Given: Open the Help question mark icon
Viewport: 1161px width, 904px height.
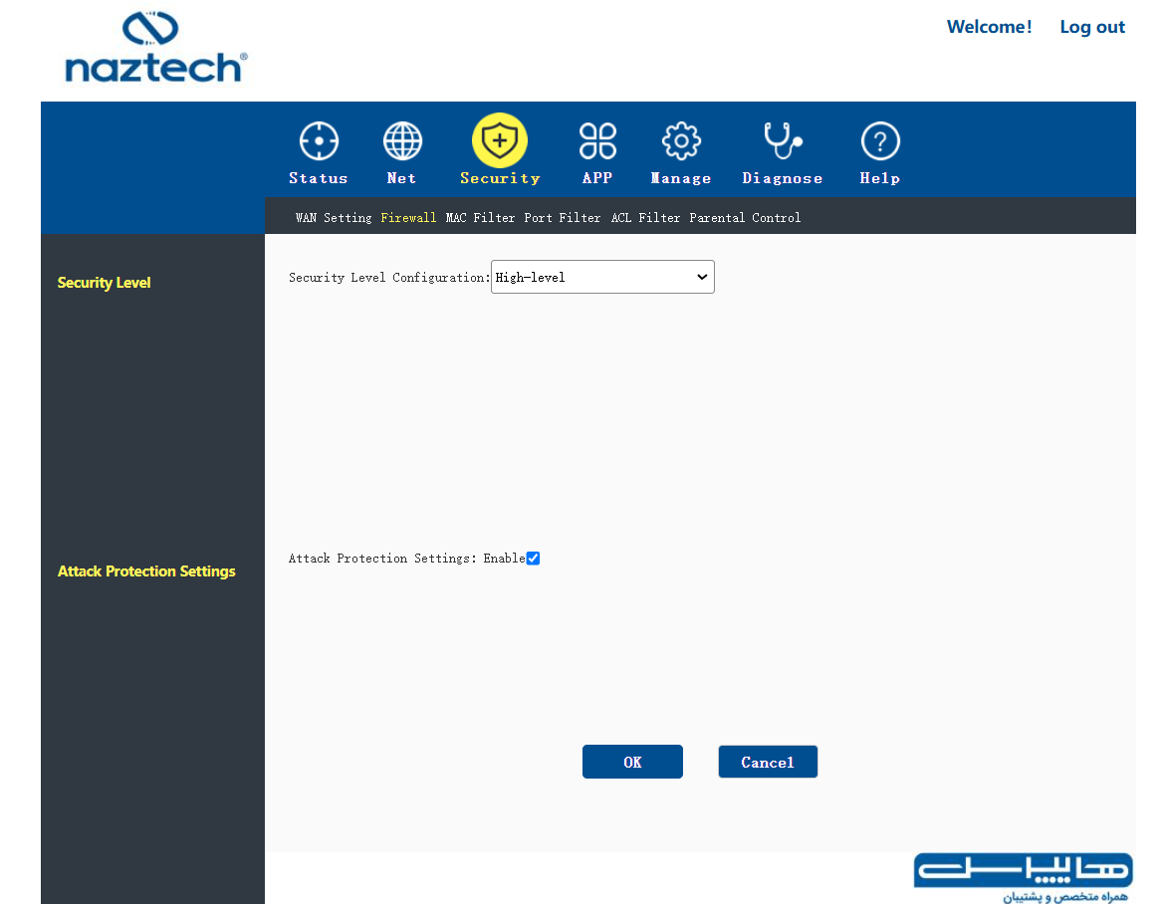Looking at the screenshot, I should [x=880, y=140].
